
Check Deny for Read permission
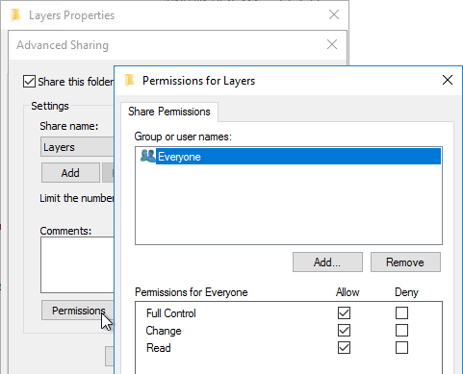(401, 348)
